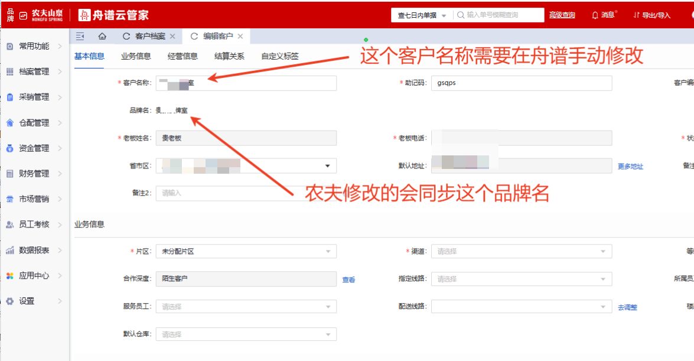Viewport: 694px width, 361px height.
Task: Click the 助记码 input field
Action: (x=521, y=83)
